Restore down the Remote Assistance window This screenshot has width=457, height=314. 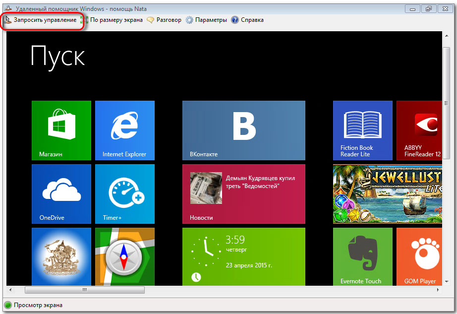(428, 9)
